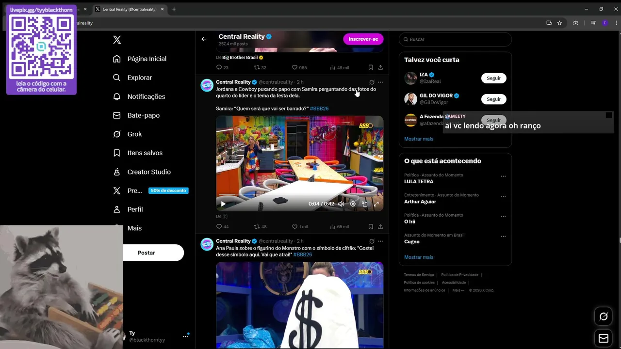Open a new browser tab
The image size is (621, 349).
pyautogui.click(x=174, y=9)
